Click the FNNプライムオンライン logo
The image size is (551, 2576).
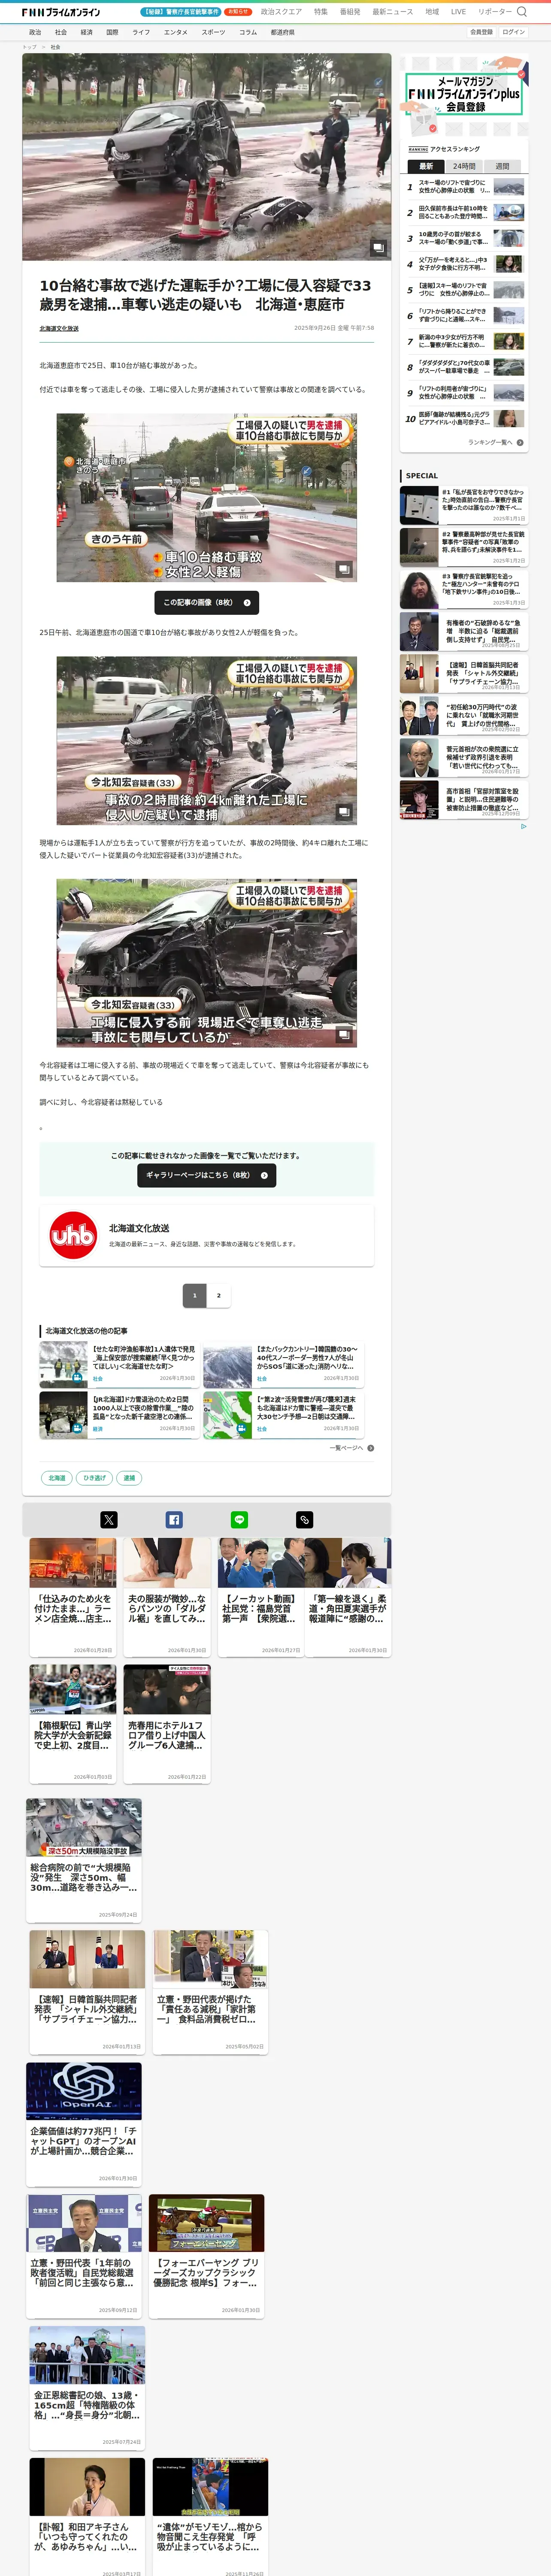tap(62, 12)
